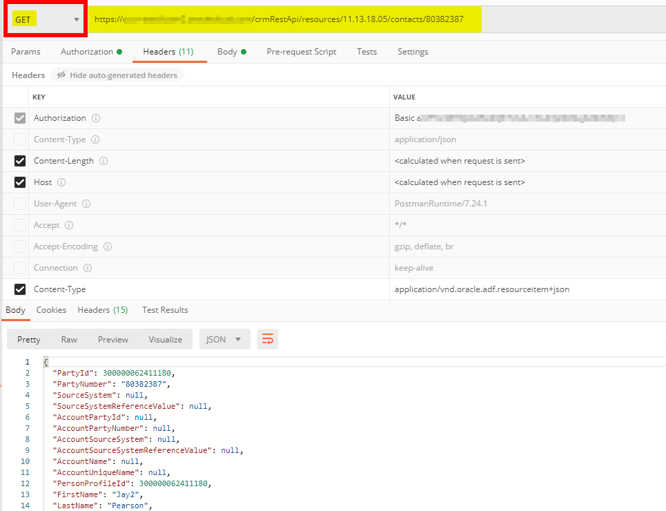Select the Raw response view
666x511 pixels.
(x=69, y=339)
